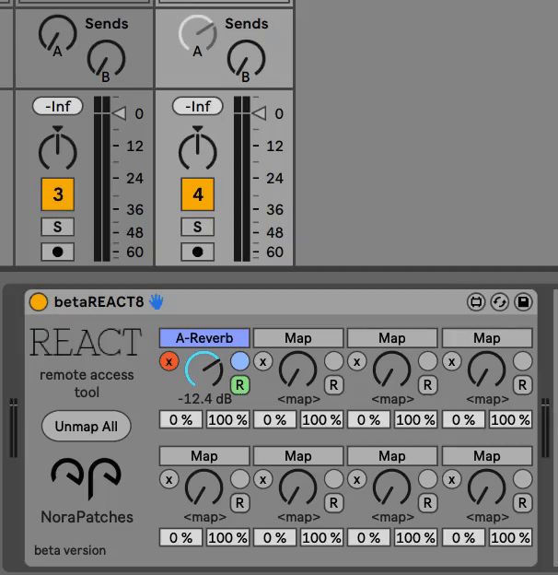Click the Send A knob on track 4
The width and height of the screenshot is (558, 575).
[197, 33]
